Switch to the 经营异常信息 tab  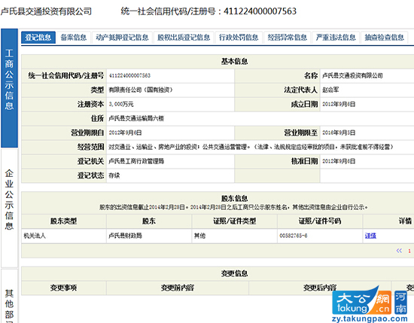tap(288, 37)
